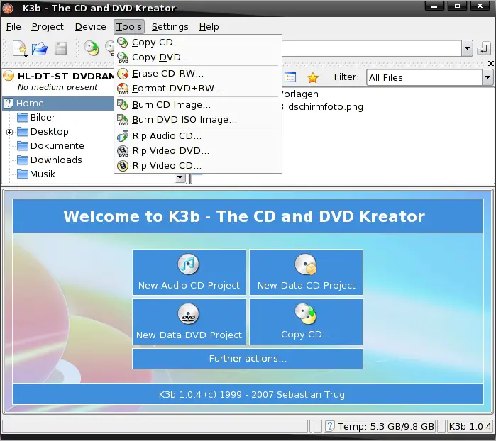Choose Burn CD Image... menu entry
This screenshot has height=441, width=496.
coord(198,105)
